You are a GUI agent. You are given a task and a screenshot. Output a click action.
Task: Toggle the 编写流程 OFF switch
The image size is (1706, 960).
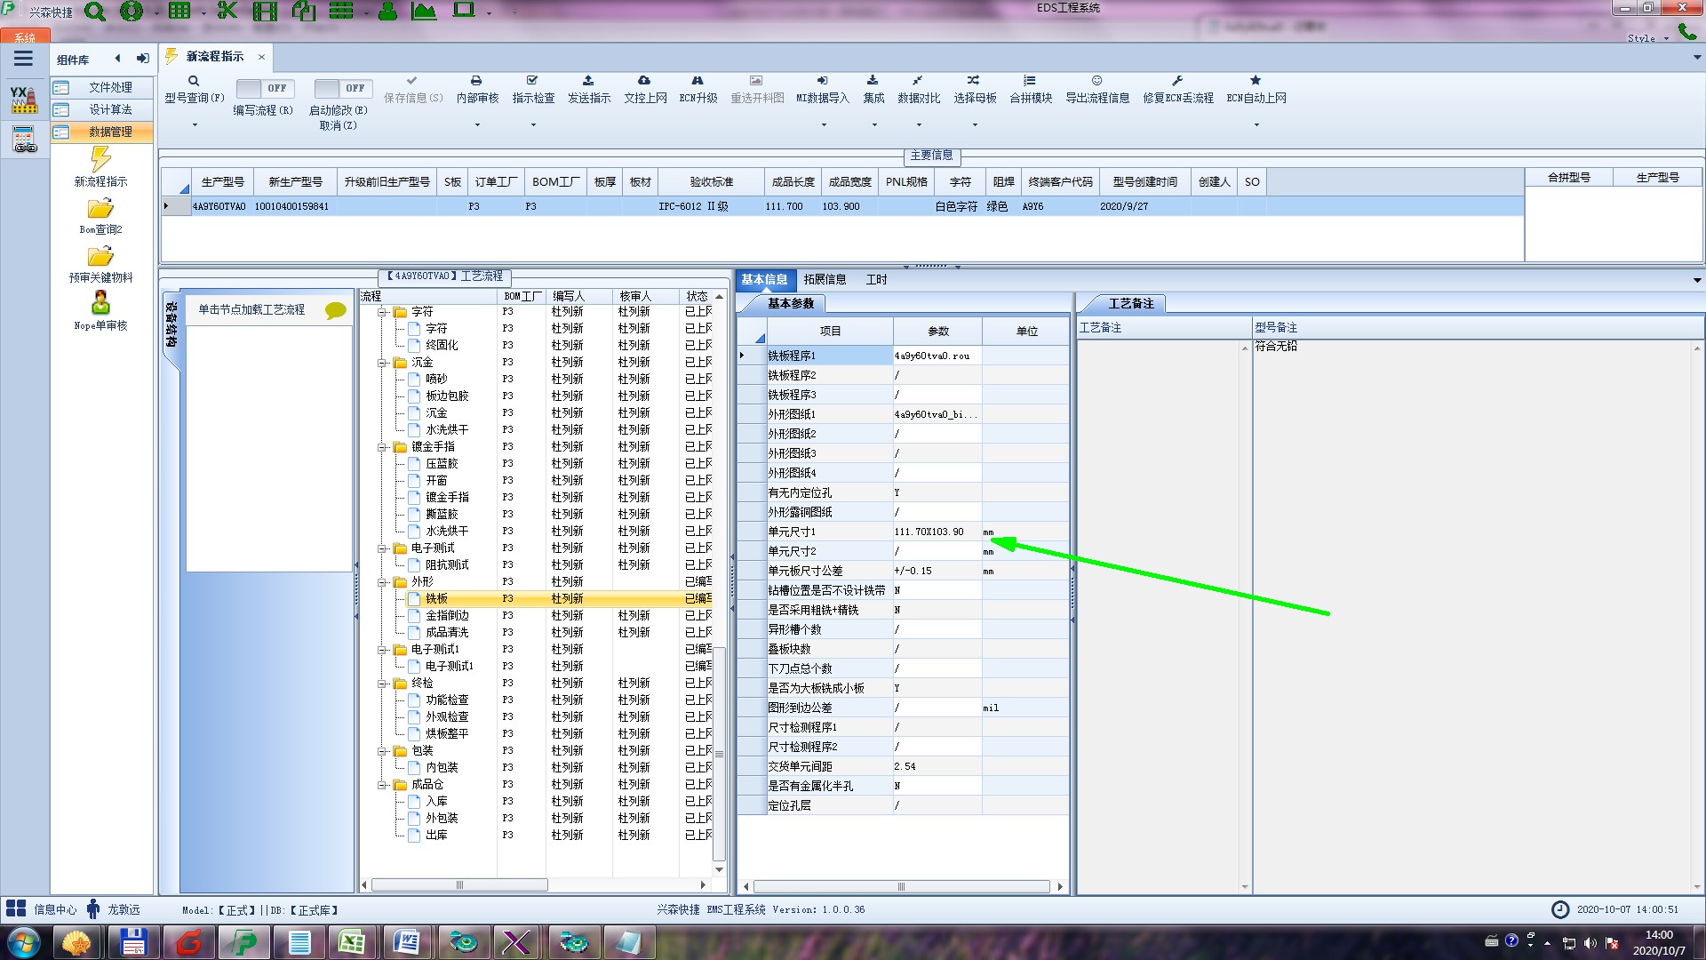coord(265,88)
